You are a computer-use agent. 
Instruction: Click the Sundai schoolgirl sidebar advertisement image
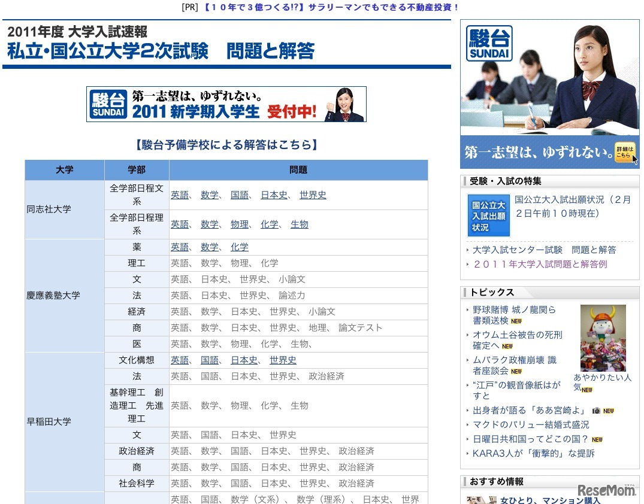pyautogui.click(x=549, y=94)
